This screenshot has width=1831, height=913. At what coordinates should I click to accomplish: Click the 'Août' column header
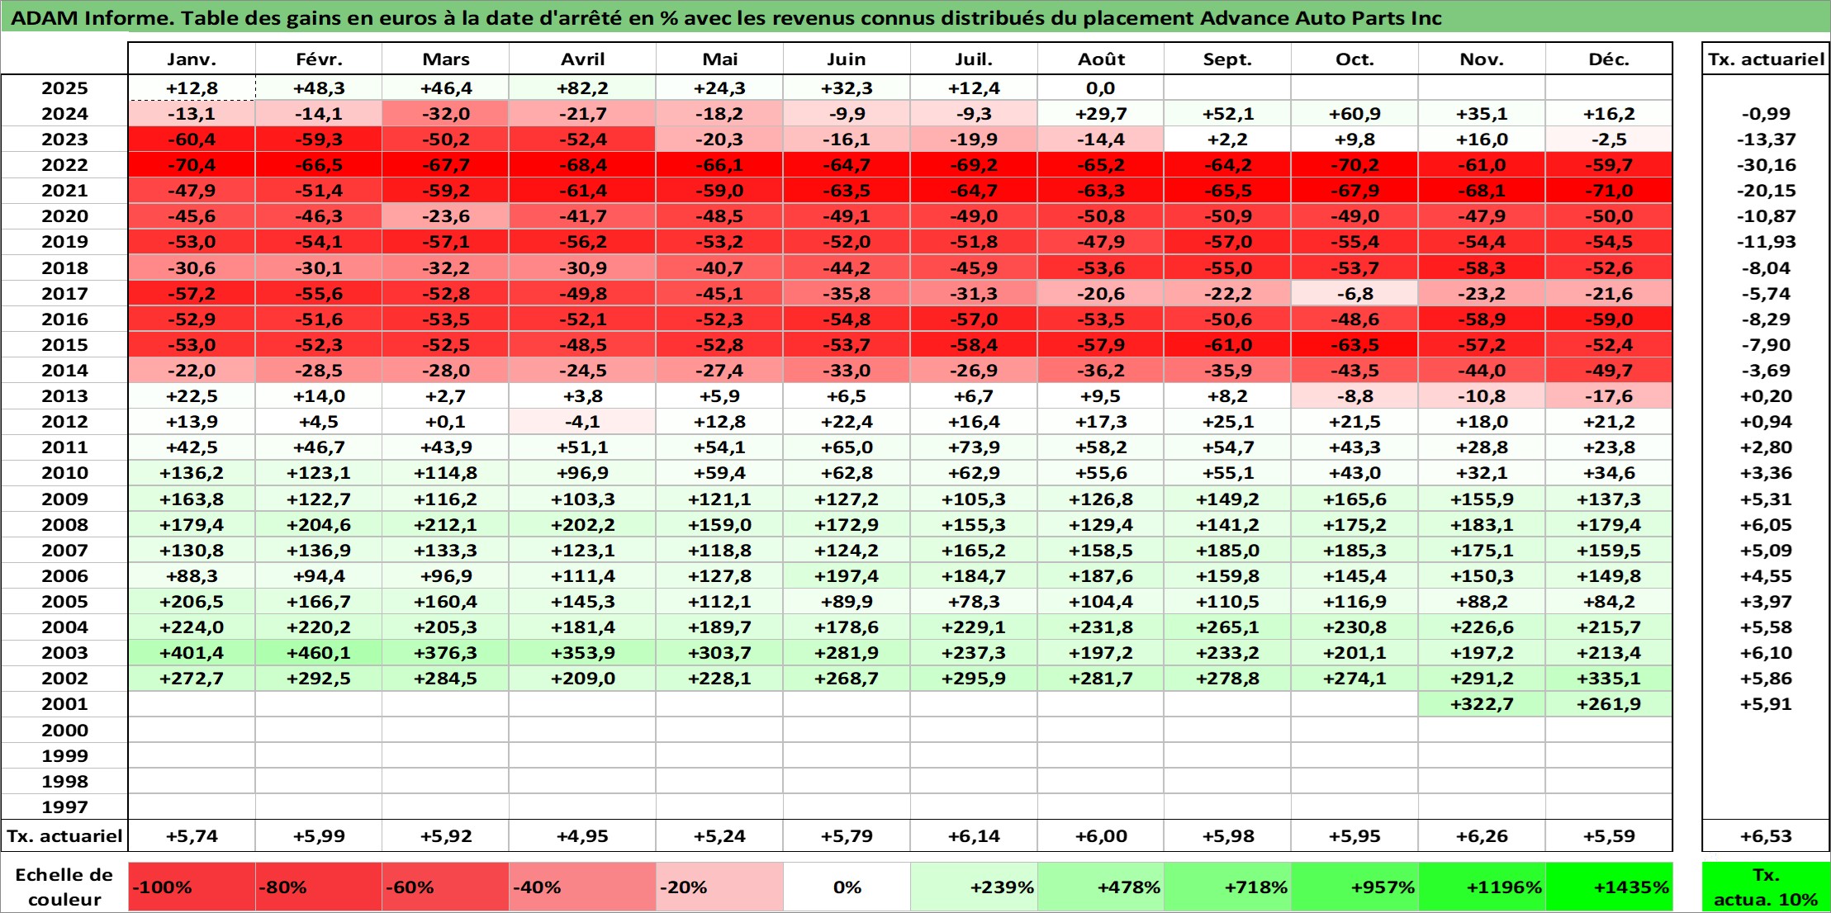pyautogui.click(x=1101, y=59)
